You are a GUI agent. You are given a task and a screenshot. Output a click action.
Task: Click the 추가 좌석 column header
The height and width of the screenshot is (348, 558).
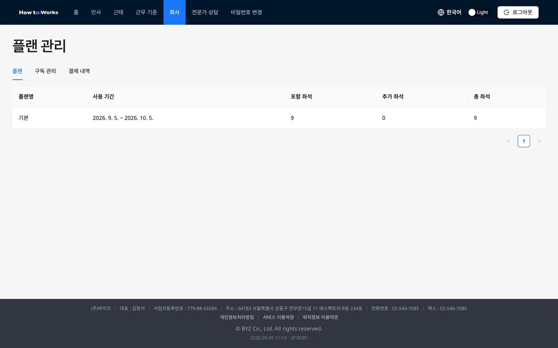click(x=422, y=97)
